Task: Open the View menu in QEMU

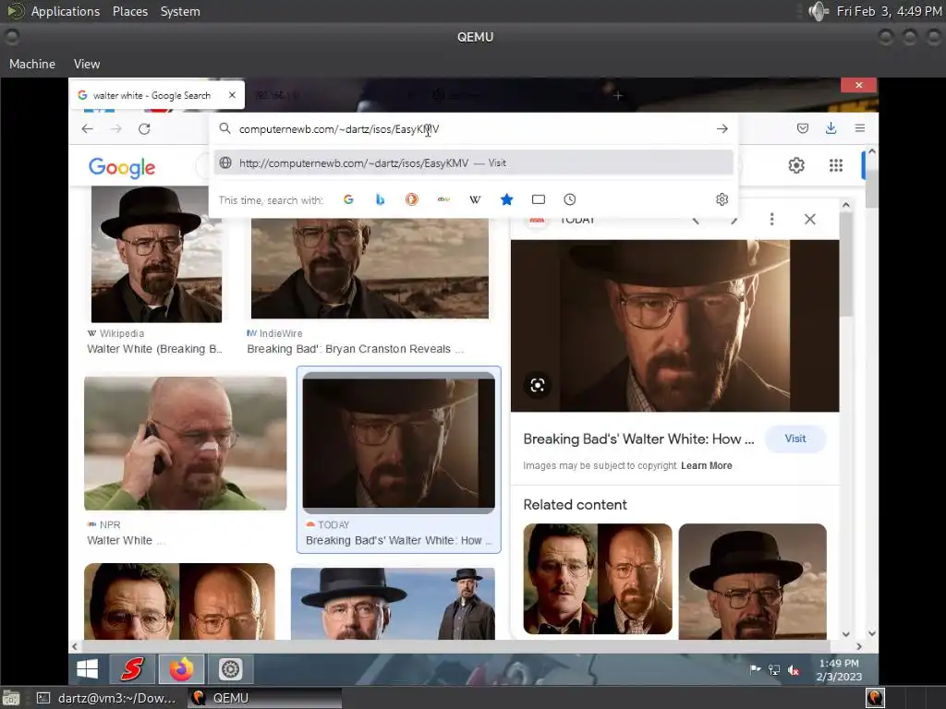Action: coord(87,64)
